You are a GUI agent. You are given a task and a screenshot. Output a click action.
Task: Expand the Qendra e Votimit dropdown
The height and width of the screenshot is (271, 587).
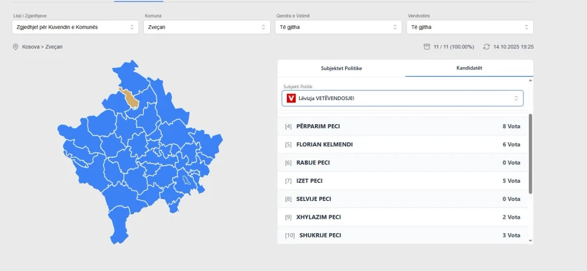(x=338, y=27)
